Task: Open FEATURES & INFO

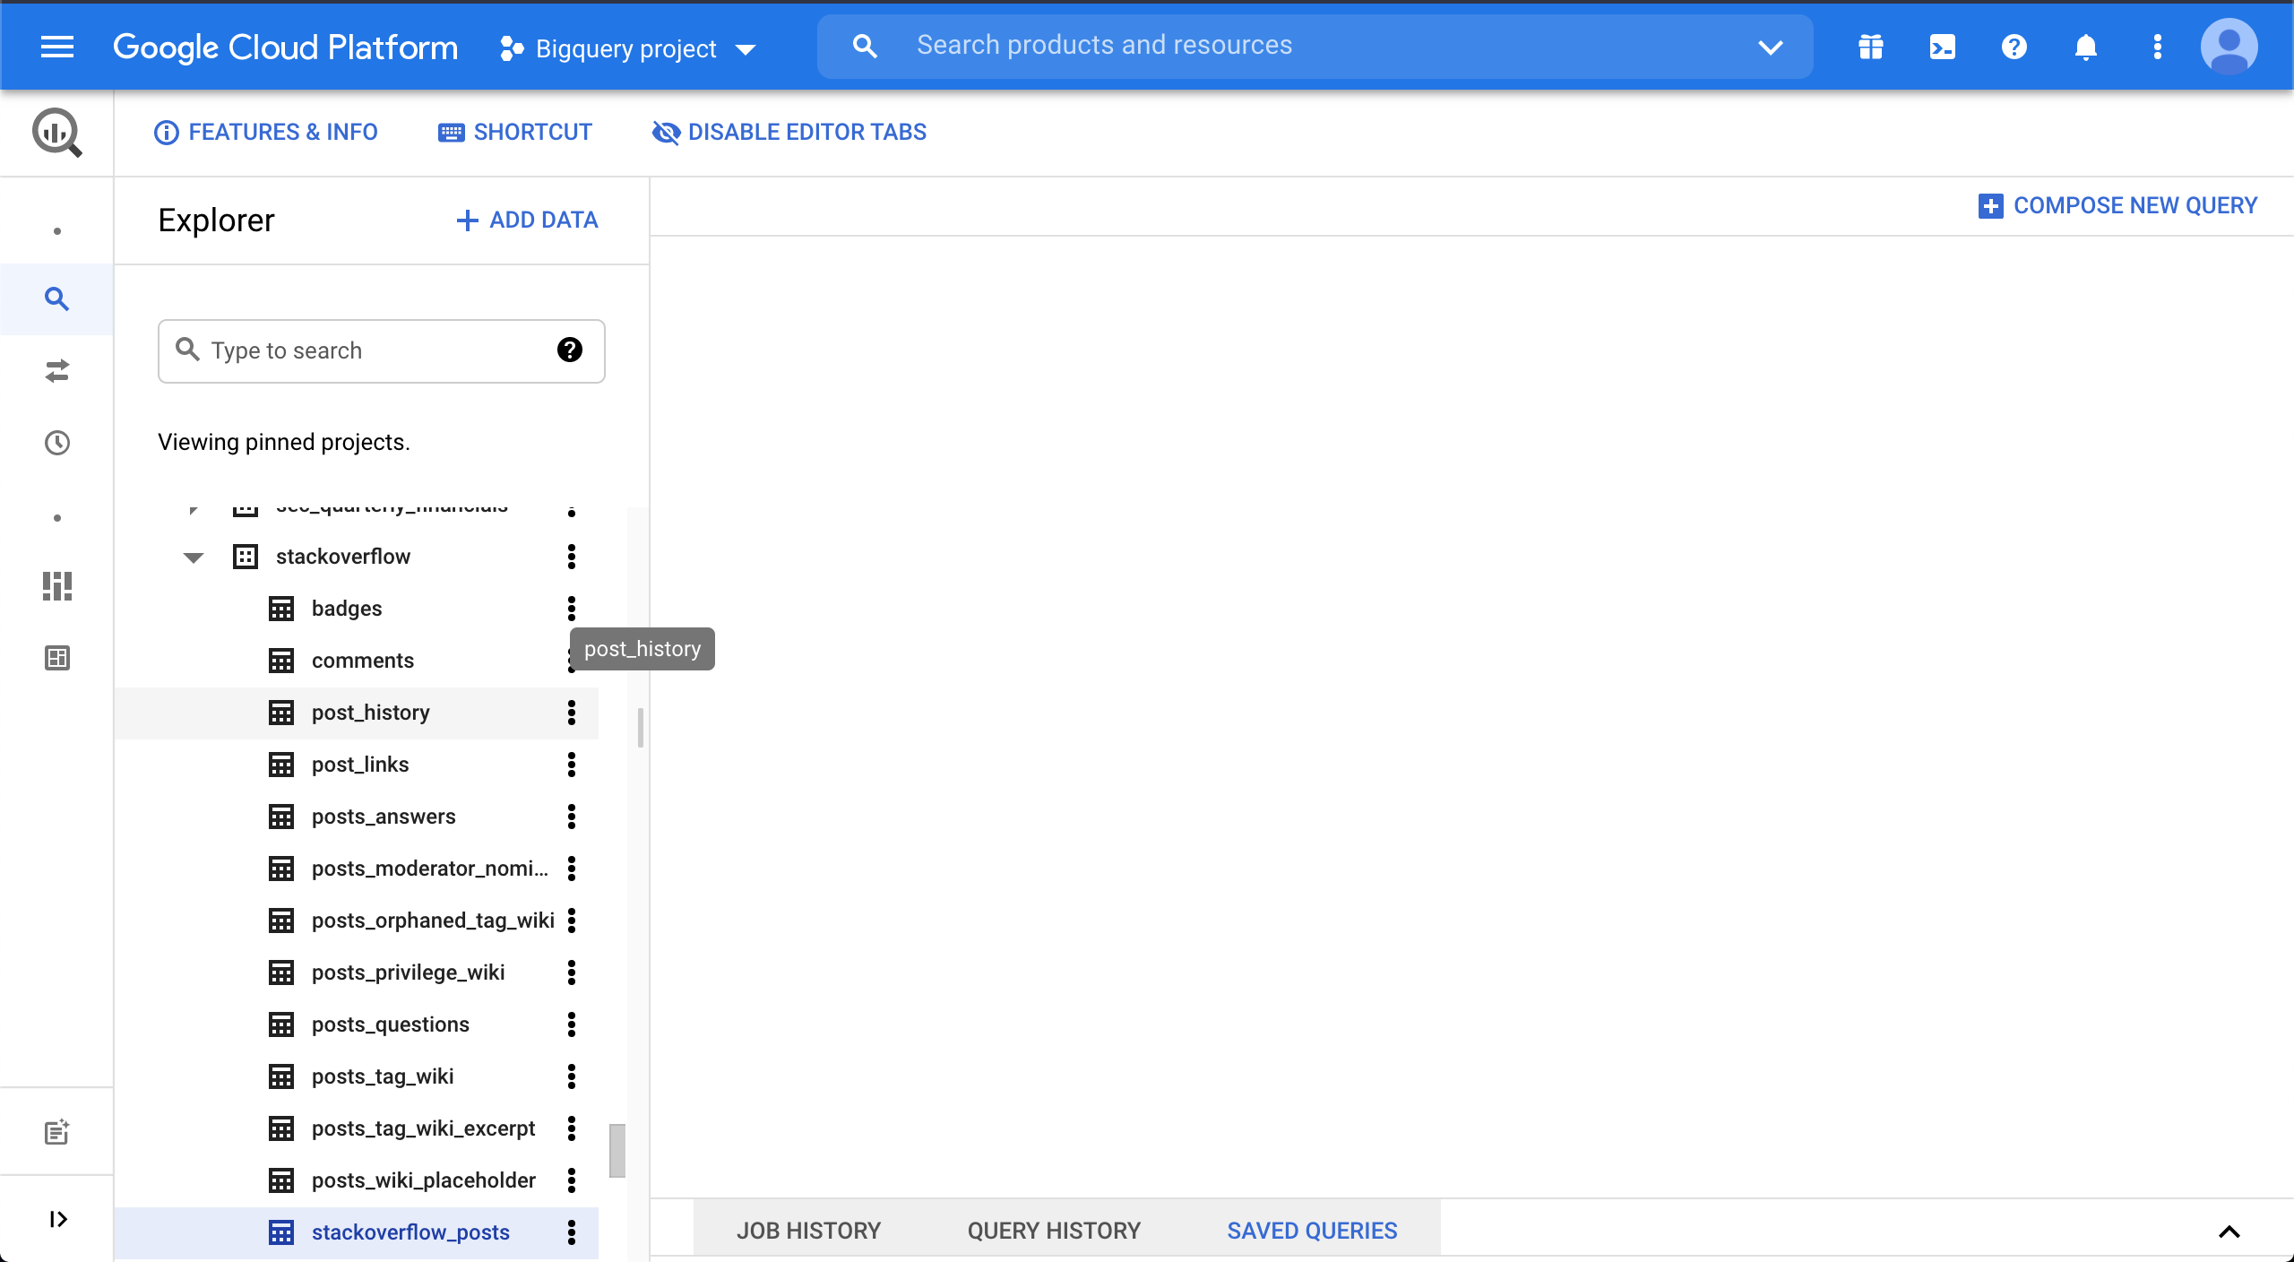Action: pyautogui.click(x=266, y=133)
